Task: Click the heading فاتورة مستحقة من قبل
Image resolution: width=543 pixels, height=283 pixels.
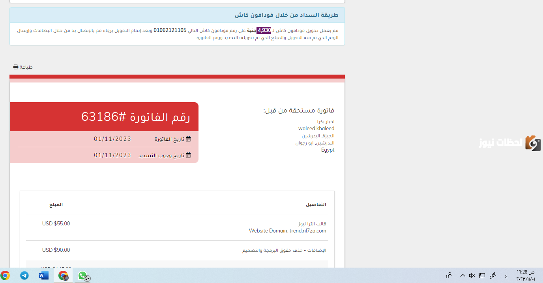Action: tap(299, 111)
